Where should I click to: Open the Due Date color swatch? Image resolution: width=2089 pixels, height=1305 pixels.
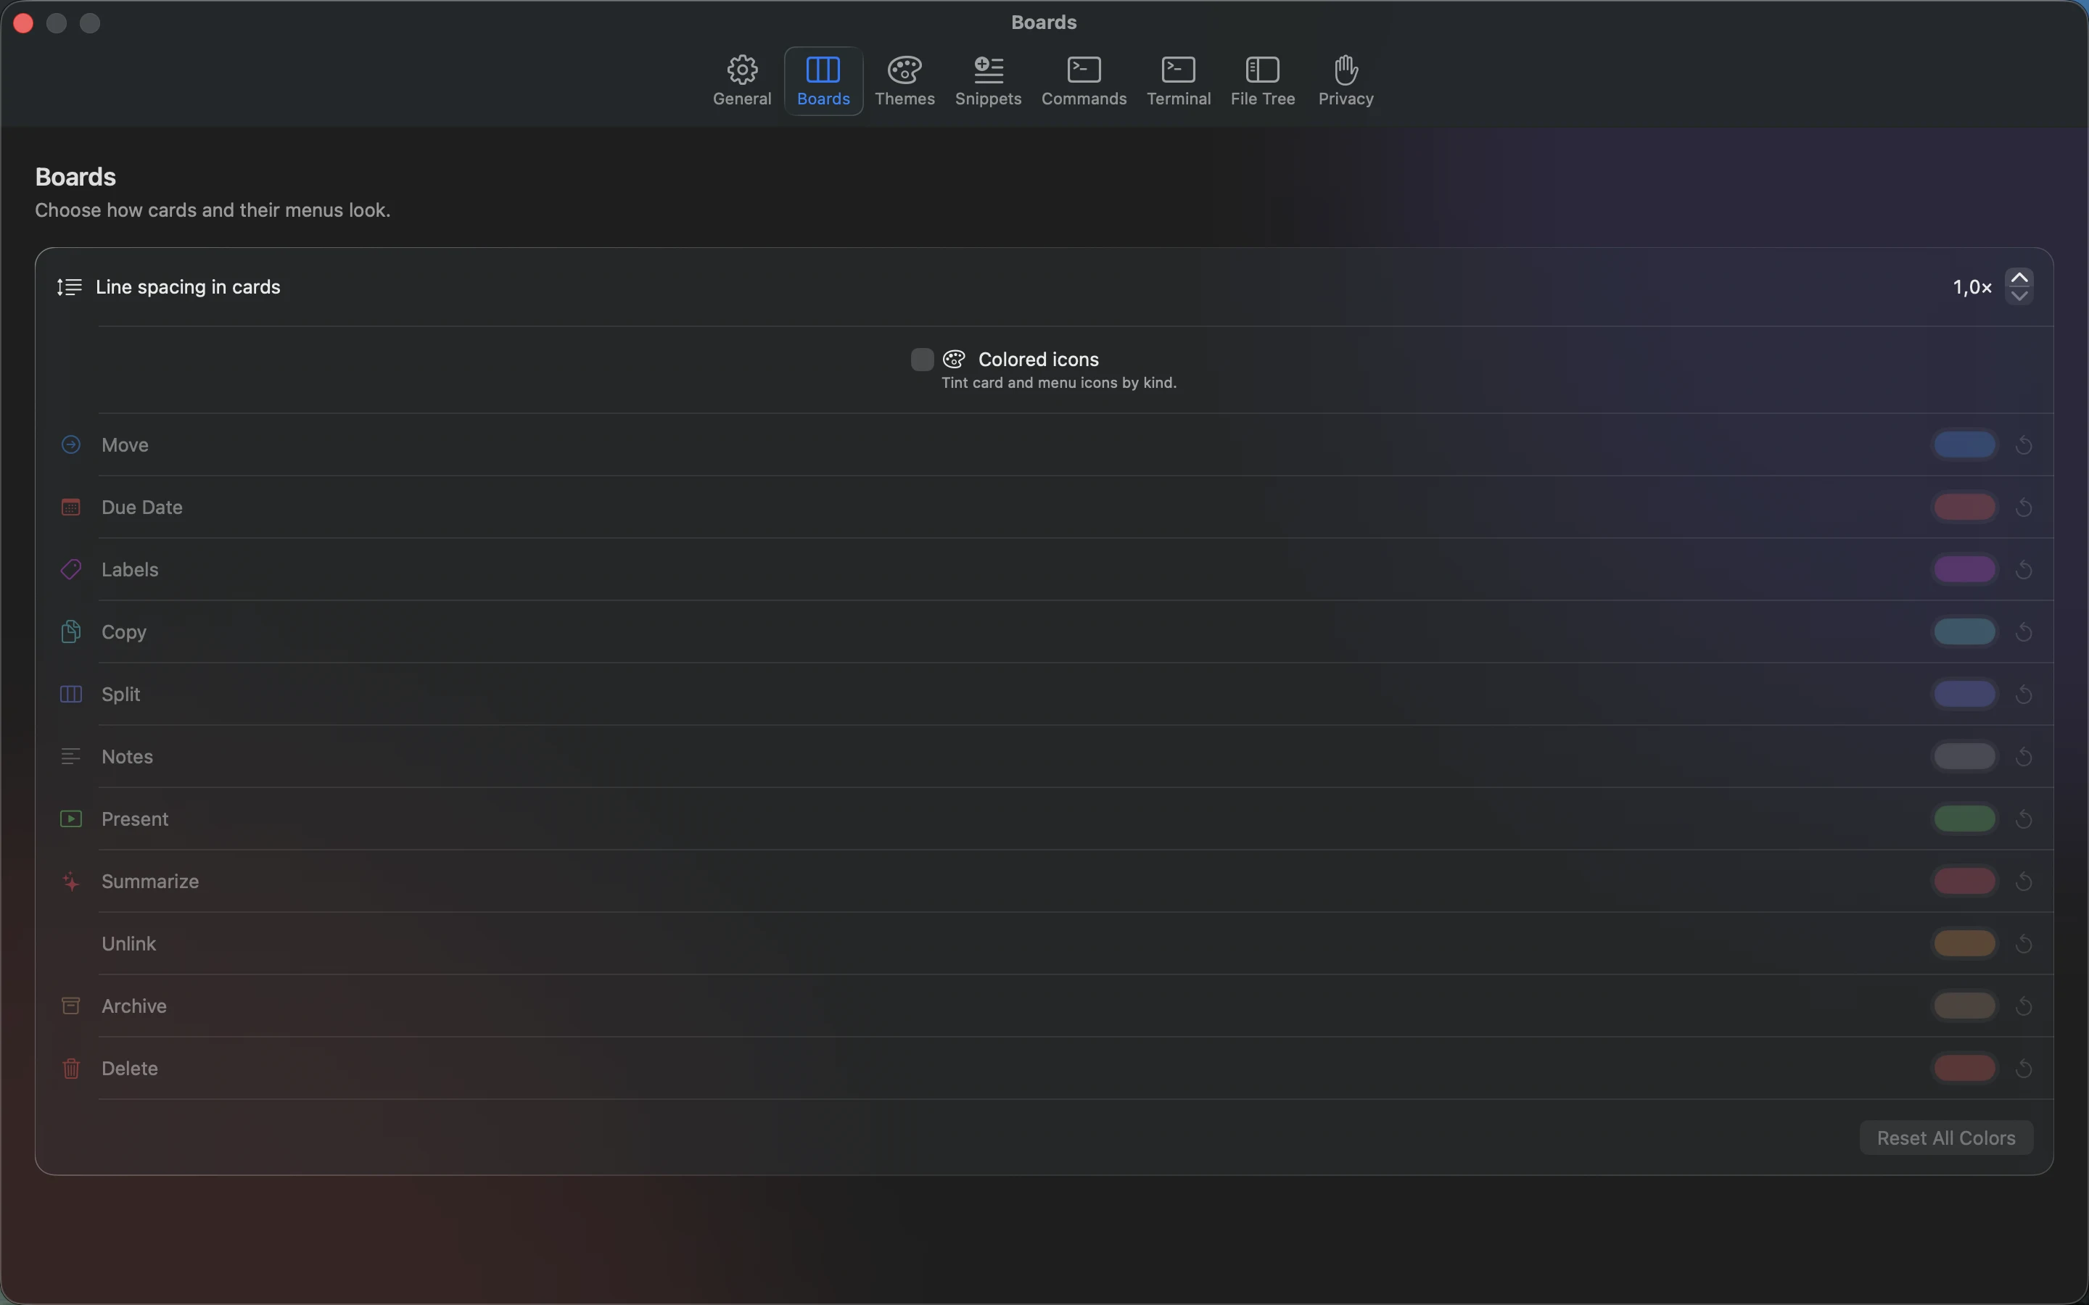pyautogui.click(x=1964, y=507)
